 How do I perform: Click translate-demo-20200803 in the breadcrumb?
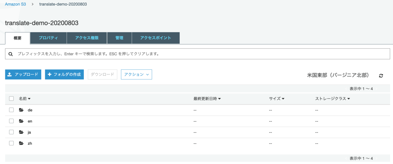pyautogui.click(x=63, y=4)
